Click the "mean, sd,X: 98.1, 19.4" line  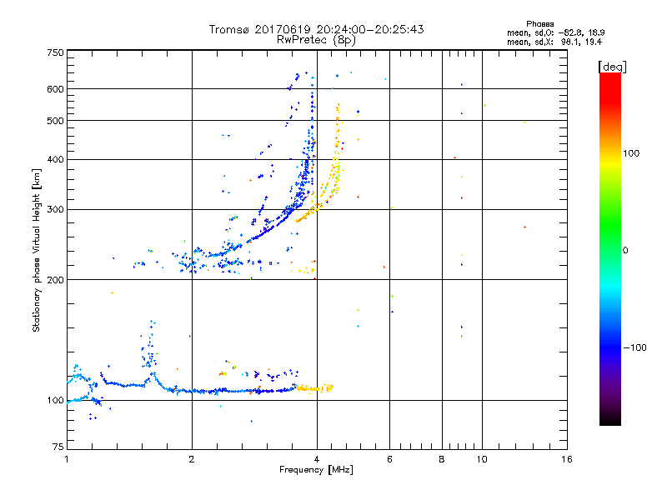554,42
